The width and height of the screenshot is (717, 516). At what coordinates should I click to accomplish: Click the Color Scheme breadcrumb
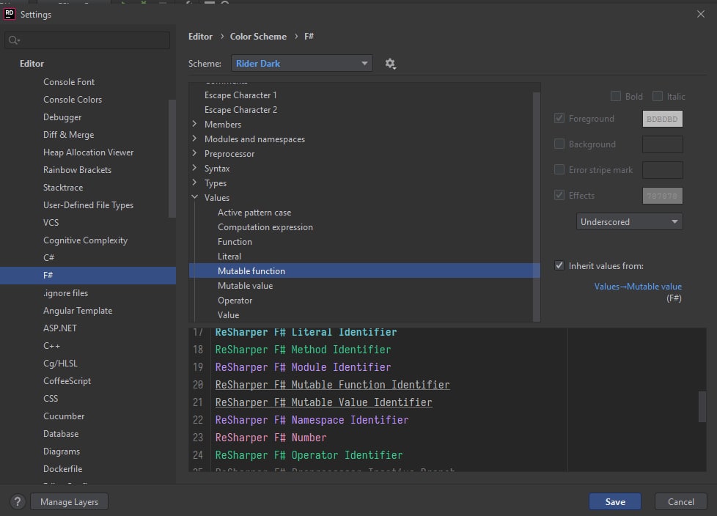click(x=258, y=36)
